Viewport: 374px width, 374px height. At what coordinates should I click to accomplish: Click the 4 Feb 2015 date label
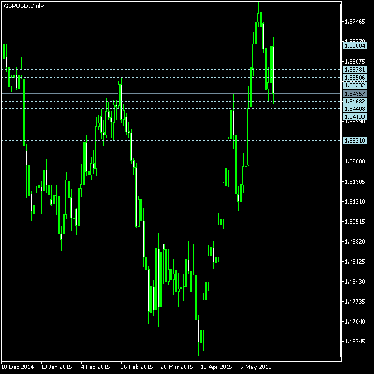[x=95, y=367]
